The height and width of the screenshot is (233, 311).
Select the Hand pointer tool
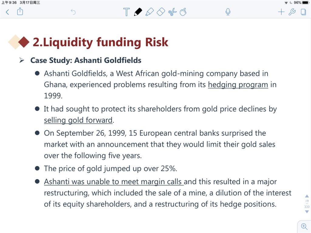tap(183, 12)
